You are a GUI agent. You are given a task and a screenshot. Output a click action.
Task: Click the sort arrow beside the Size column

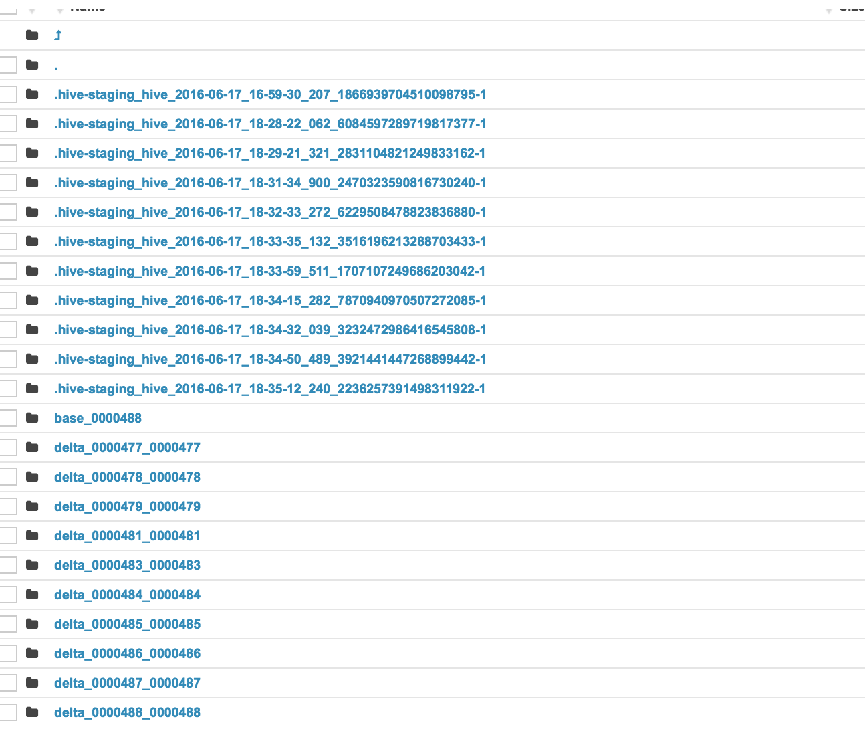click(829, 8)
